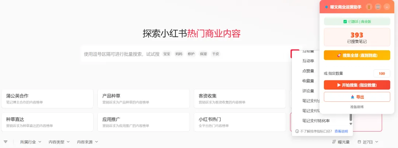Click the calendar icon next to 近7日
Image resolution: width=398 pixels, height=148 pixels.
(x=359, y=142)
